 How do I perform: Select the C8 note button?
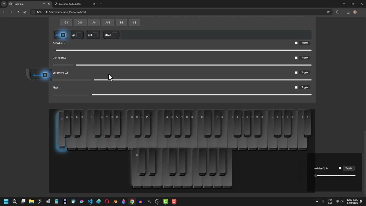tap(135, 23)
